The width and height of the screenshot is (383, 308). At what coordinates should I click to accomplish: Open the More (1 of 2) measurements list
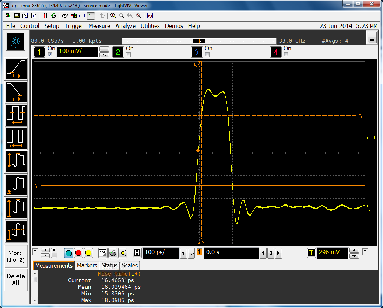coord(16,256)
